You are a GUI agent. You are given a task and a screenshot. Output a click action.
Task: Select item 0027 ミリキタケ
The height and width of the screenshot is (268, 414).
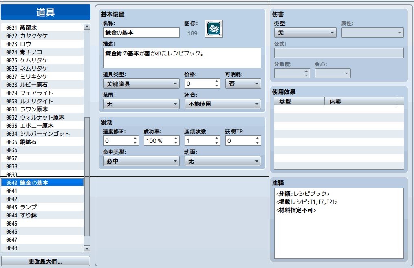[x=42, y=77]
